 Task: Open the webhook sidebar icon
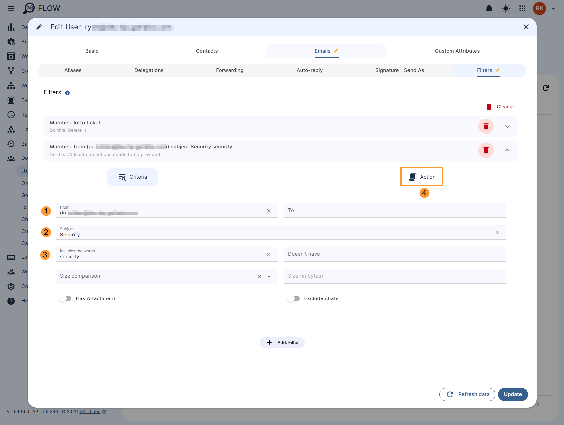[x=11, y=272]
